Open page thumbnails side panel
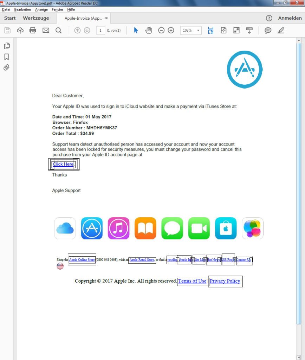Image resolution: width=305 pixels, height=360 pixels. (7, 46)
